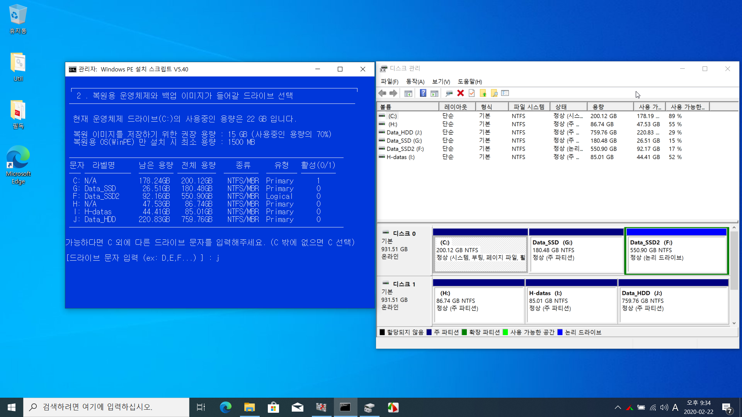Open File Explorer from the taskbar
The width and height of the screenshot is (742, 417).
(x=249, y=407)
